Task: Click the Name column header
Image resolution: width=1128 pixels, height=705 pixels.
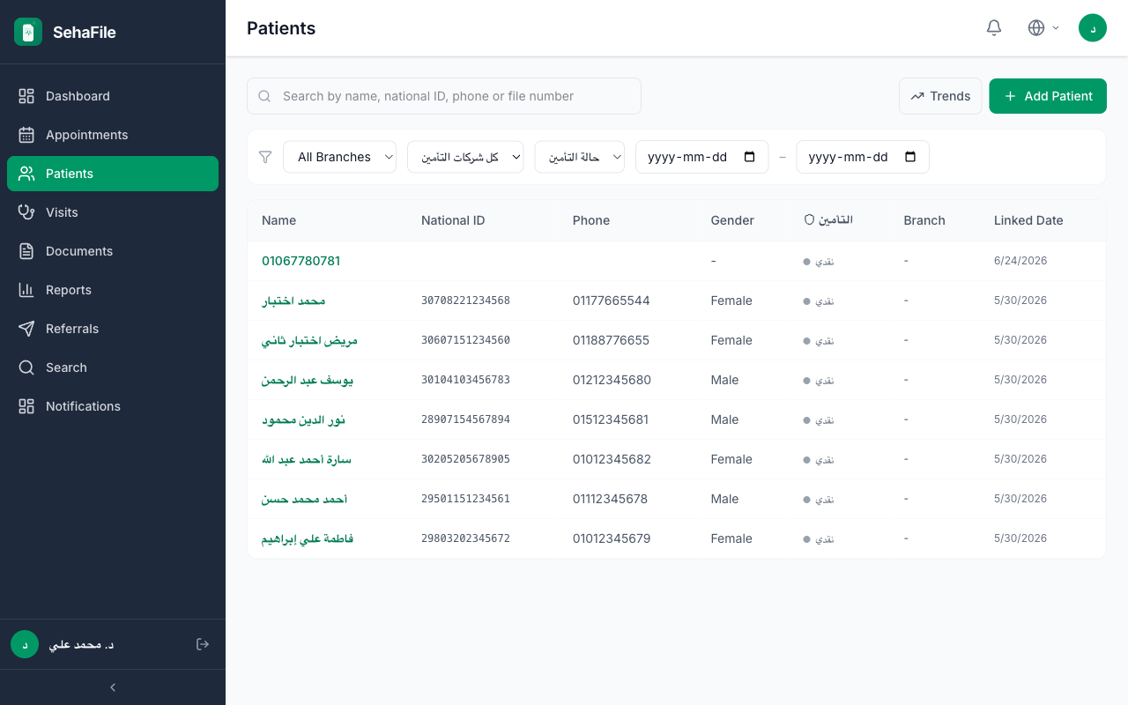Action: [278, 220]
